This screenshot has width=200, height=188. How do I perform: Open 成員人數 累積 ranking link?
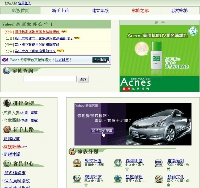tap(34, 113)
